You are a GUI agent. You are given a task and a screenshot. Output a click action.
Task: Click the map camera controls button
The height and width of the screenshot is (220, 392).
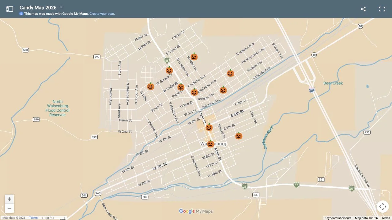(383, 207)
